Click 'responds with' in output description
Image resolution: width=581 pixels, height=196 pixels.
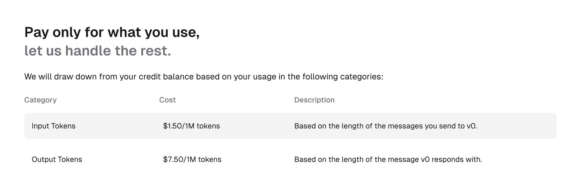click(x=456, y=160)
